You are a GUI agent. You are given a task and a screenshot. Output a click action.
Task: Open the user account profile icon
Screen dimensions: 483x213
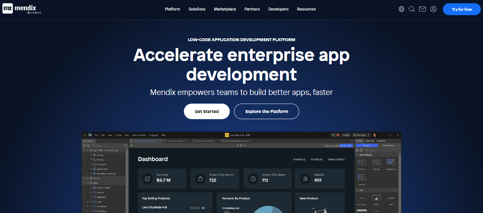pos(433,9)
